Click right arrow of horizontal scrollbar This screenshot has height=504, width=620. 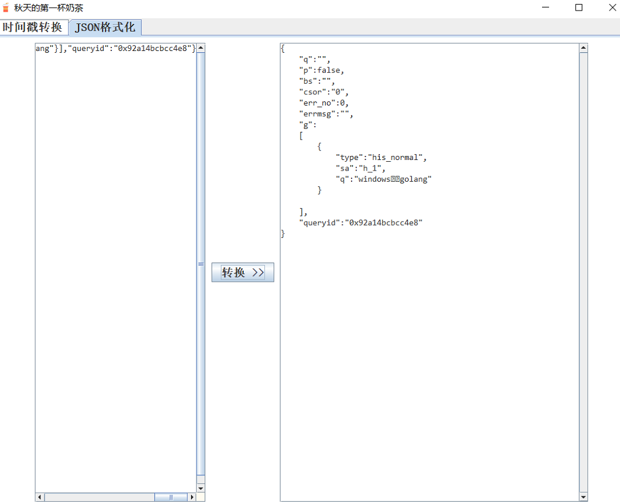click(192, 497)
